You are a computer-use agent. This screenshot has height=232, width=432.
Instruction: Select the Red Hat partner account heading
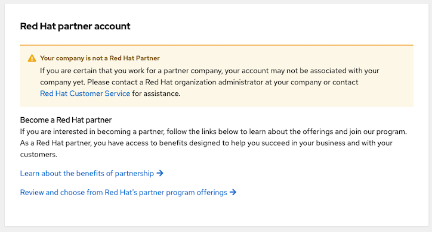point(75,26)
